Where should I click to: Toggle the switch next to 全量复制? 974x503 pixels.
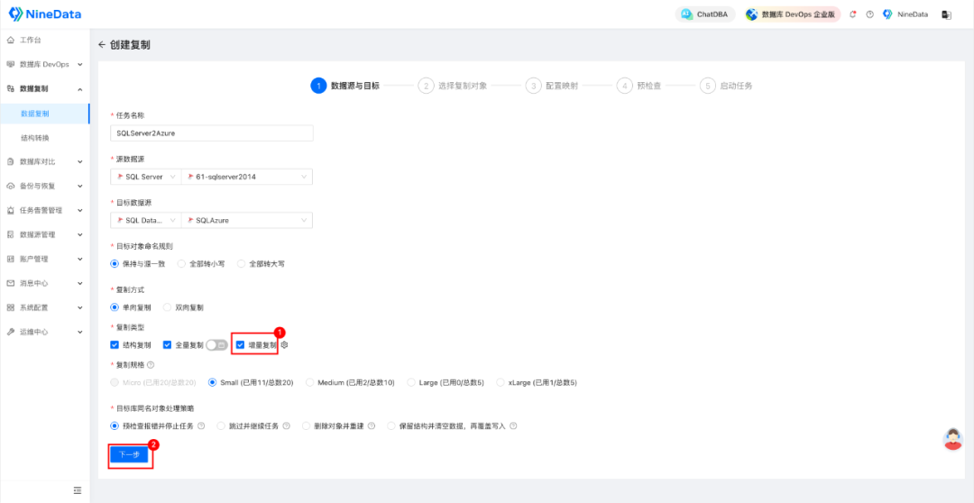pyautogui.click(x=216, y=344)
